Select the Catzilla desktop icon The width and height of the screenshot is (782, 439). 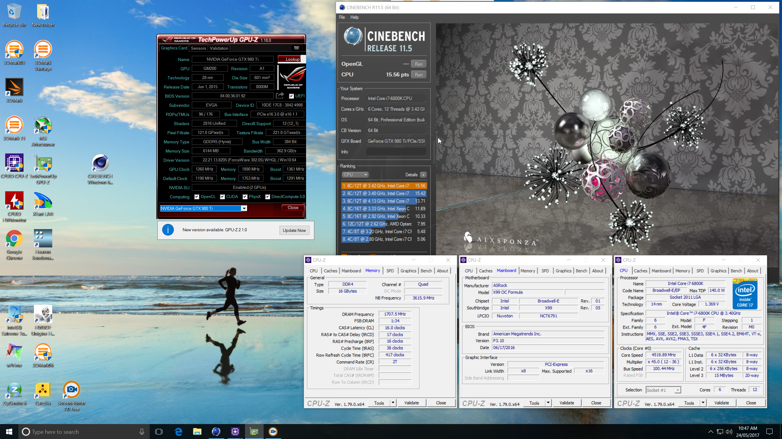[43, 393]
